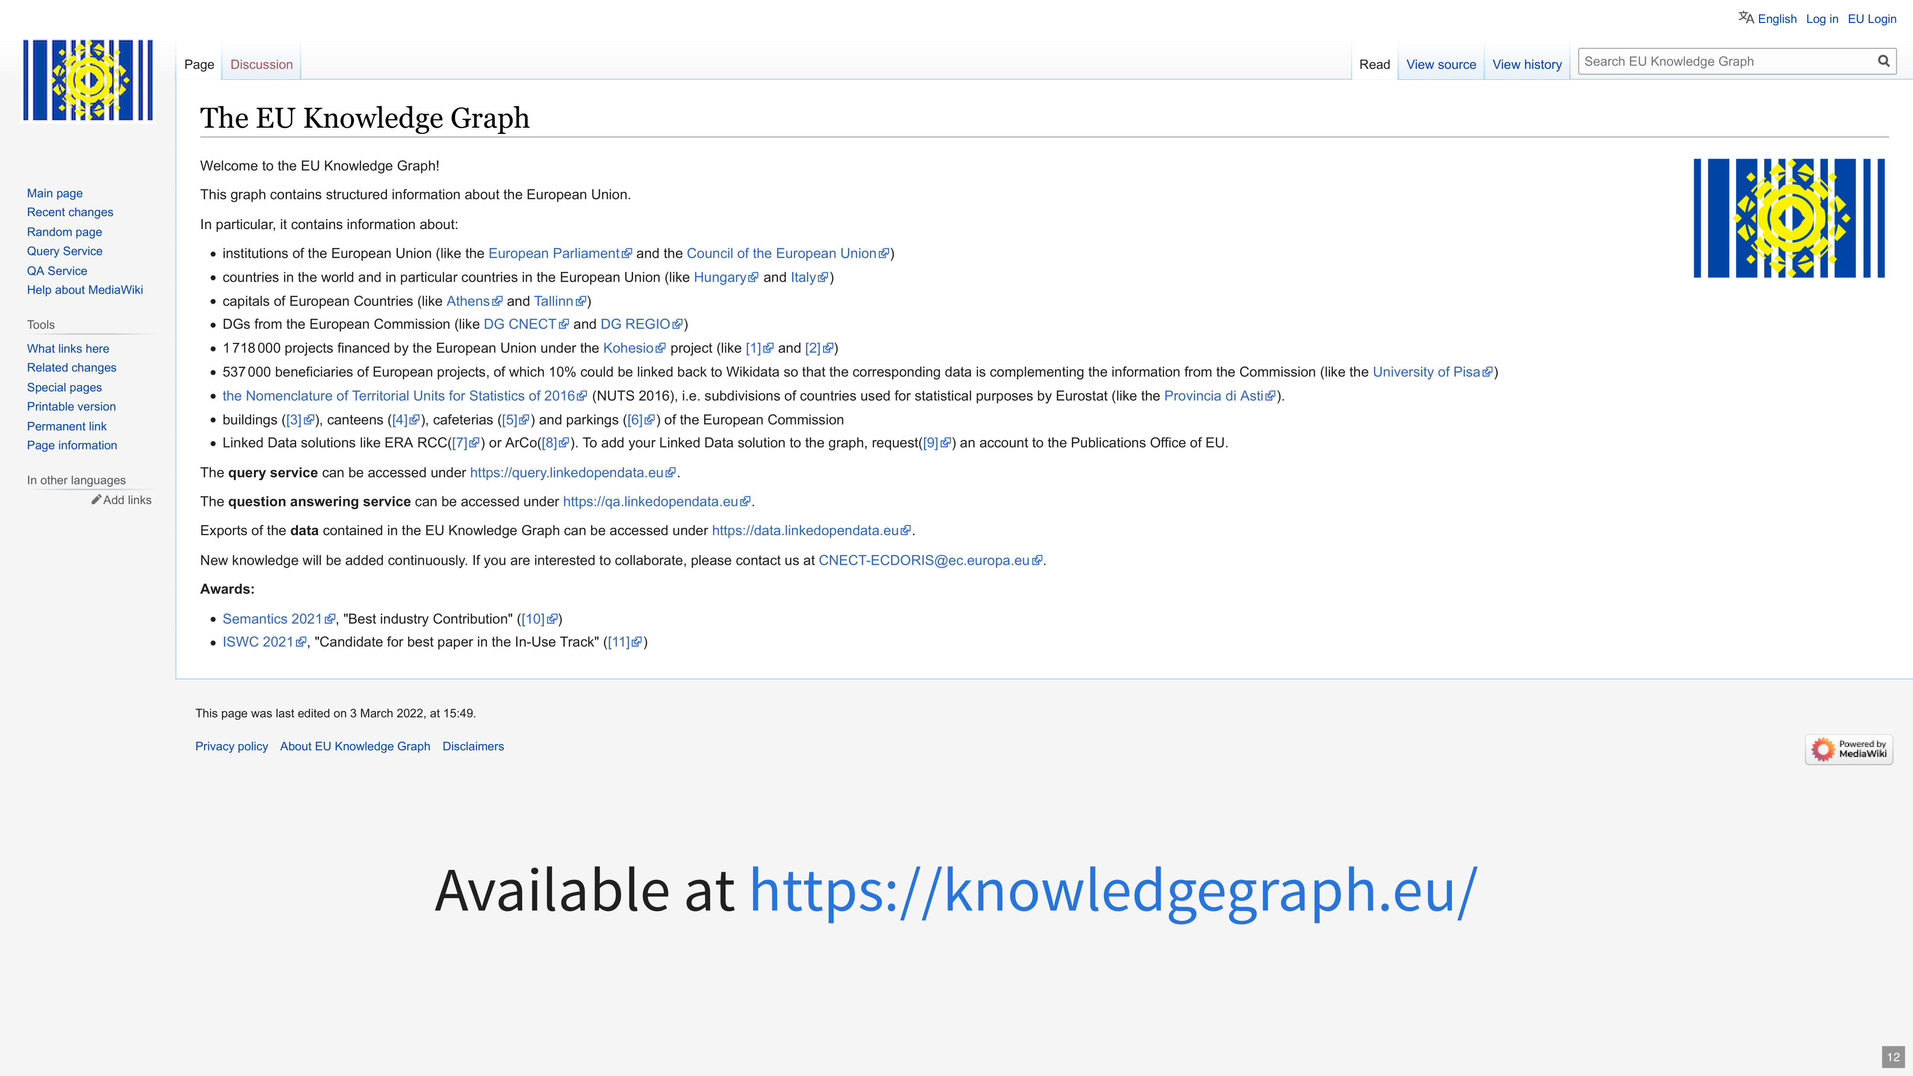Click the pencil icon beside Add links
Image resolution: width=1913 pixels, height=1076 pixels.
[96, 499]
